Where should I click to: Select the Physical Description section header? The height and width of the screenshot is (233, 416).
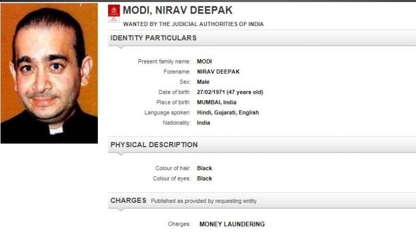point(154,145)
